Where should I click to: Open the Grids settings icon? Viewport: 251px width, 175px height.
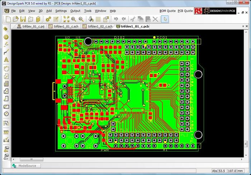click(x=98, y=19)
